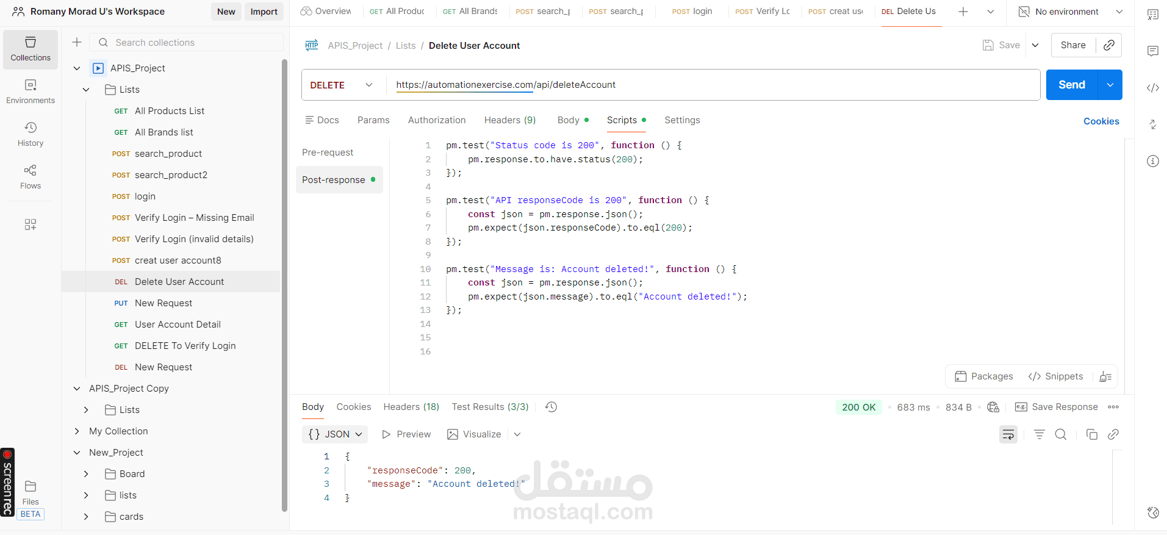Open the dropdown arrow beside Visualize
Viewport: 1167px width, 535px height.
(517, 434)
